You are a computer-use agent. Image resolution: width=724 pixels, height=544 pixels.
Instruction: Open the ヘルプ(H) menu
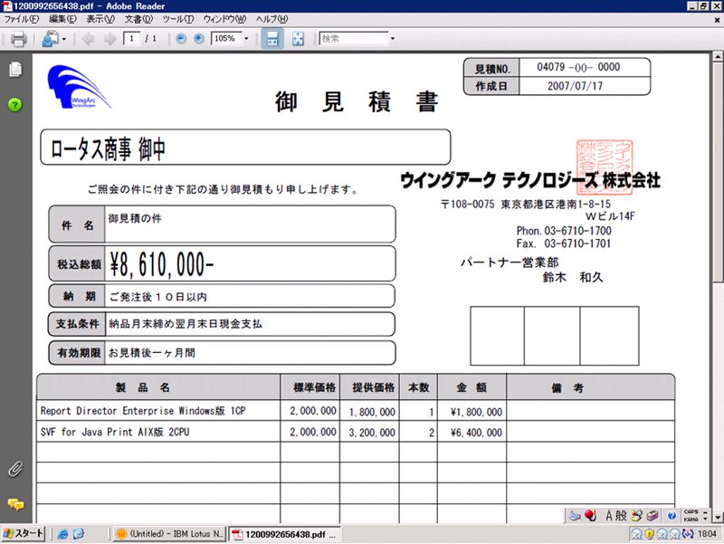click(x=272, y=19)
